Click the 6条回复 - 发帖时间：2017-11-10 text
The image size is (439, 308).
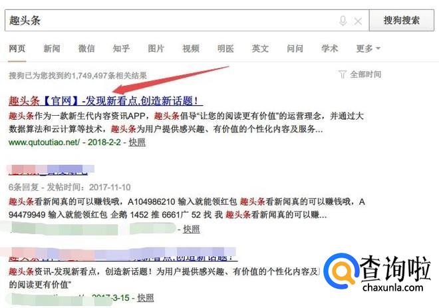coord(69,187)
